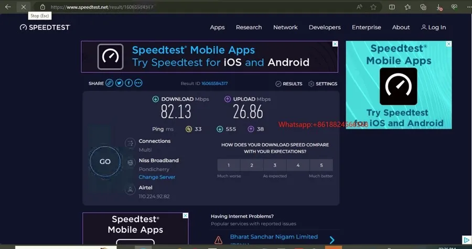
Task: Click the Connections icon
Action: click(131, 144)
